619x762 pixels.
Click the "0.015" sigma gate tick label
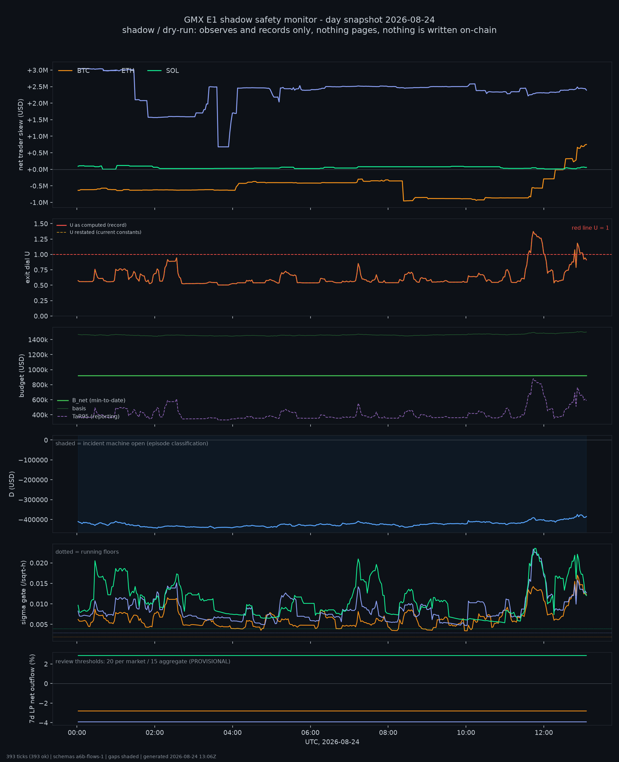click(39, 584)
